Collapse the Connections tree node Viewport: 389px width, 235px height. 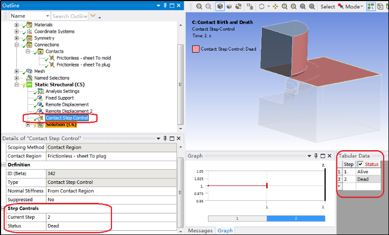pyautogui.click(x=17, y=45)
